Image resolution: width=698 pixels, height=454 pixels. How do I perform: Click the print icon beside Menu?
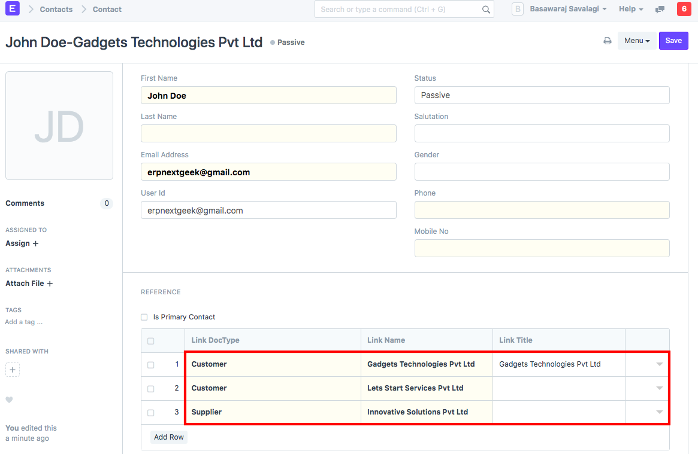click(x=607, y=41)
